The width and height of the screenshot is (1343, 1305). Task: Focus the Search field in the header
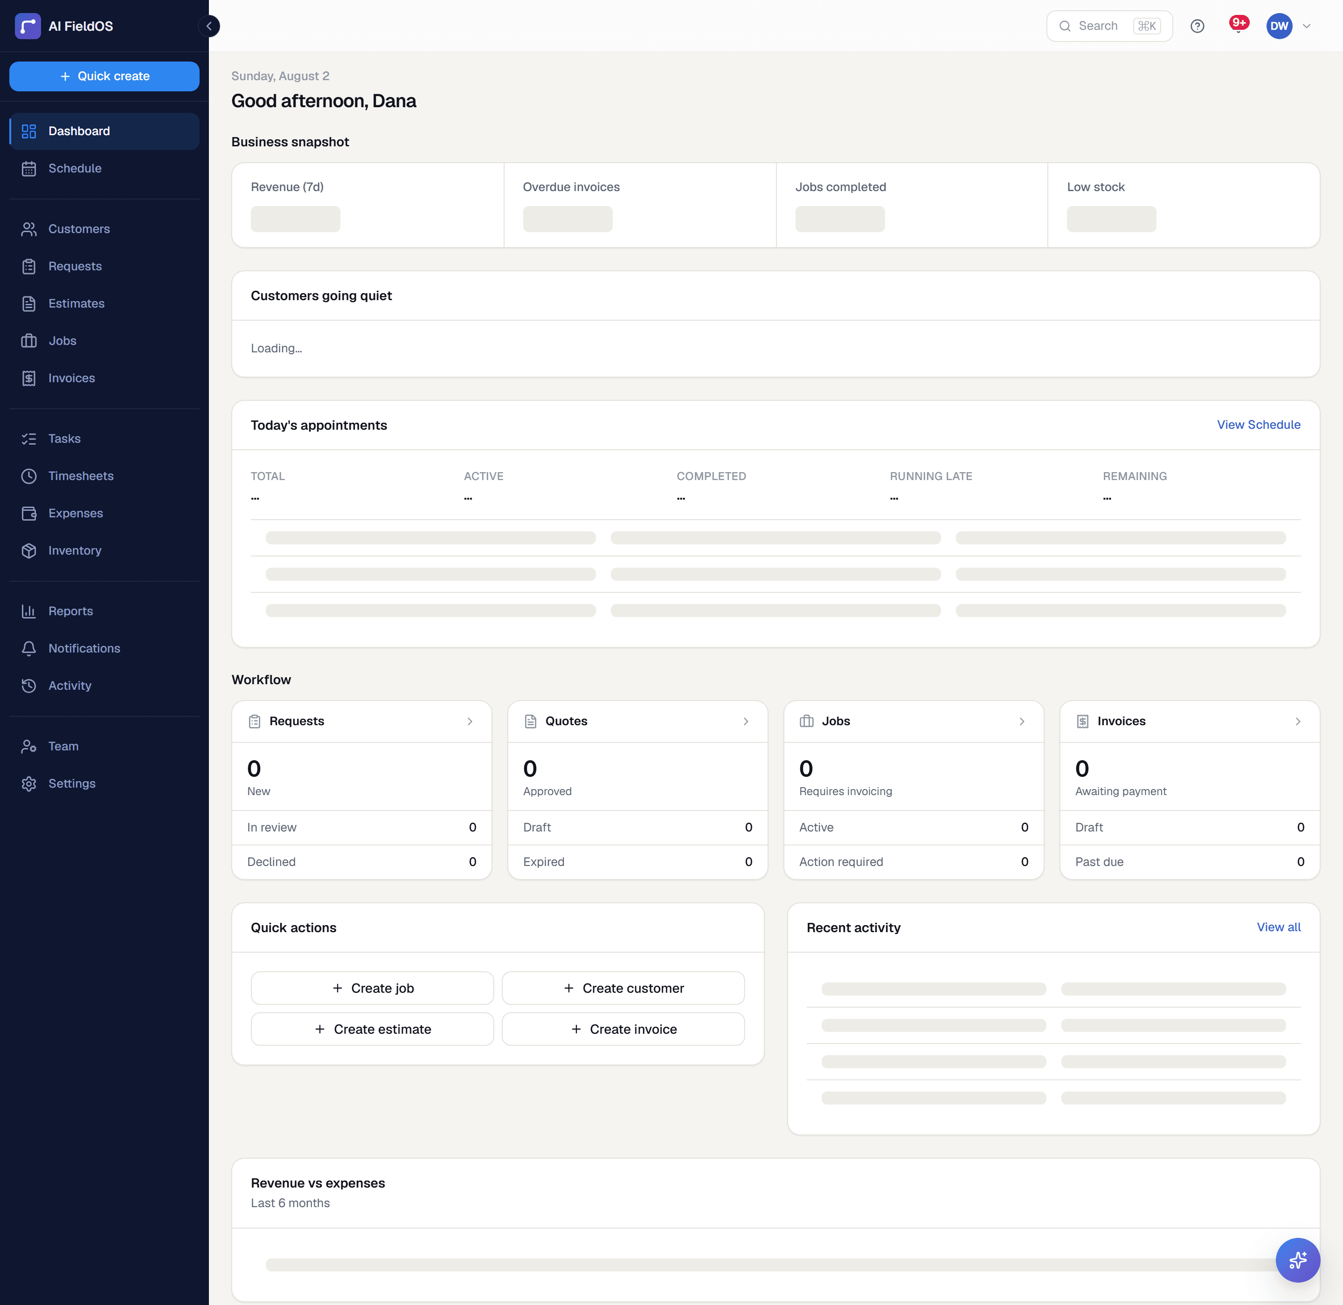click(x=1109, y=26)
